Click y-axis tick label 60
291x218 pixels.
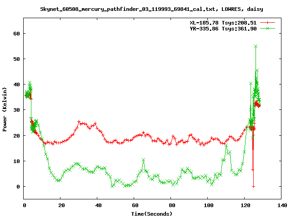pyautogui.click(x=16, y=34)
